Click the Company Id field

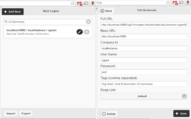click(144, 48)
